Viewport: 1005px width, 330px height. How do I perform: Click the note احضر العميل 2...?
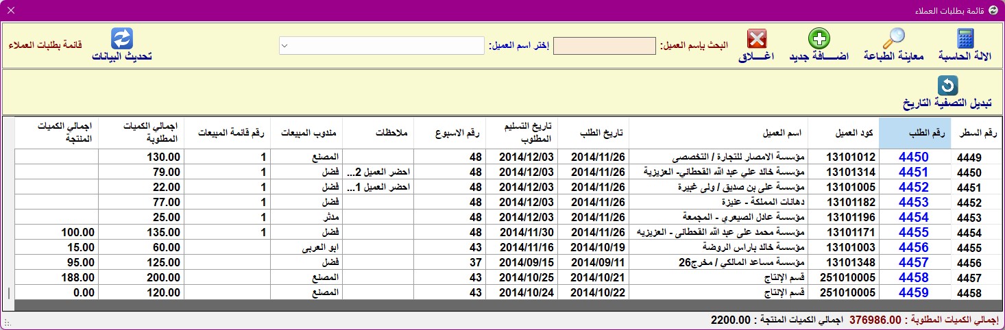[x=378, y=172]
